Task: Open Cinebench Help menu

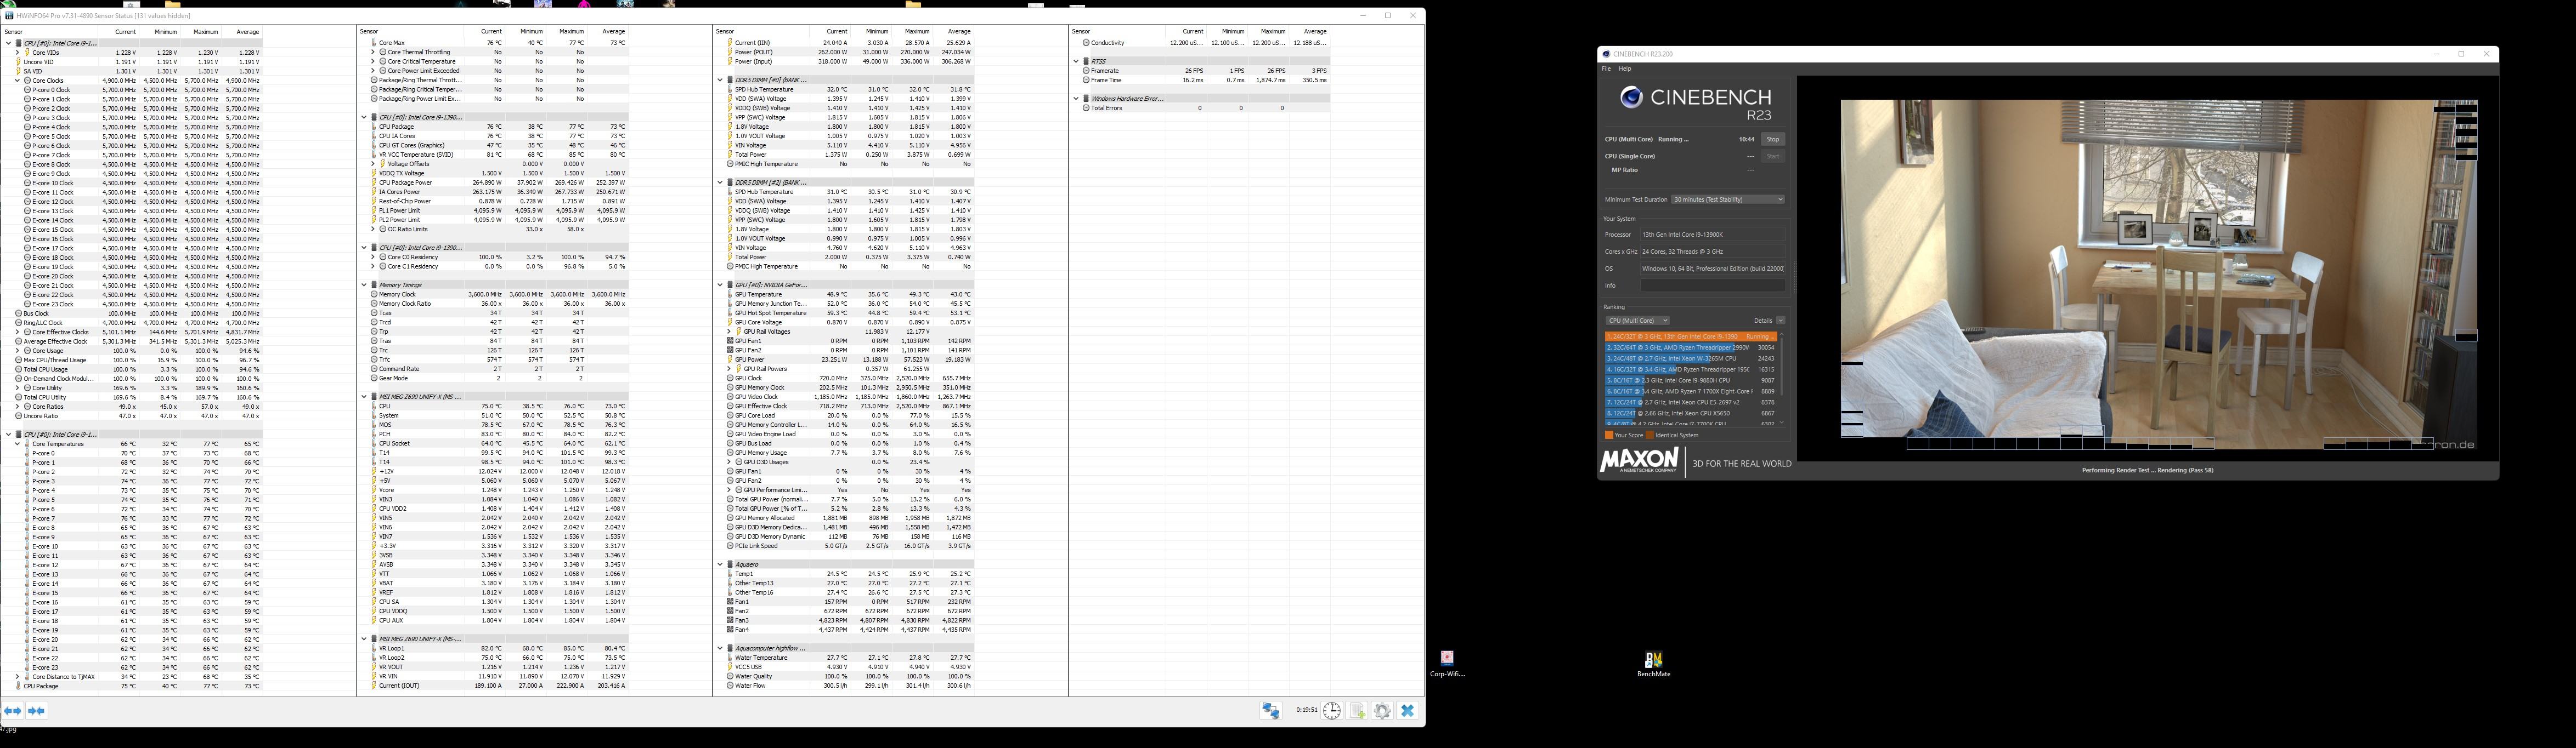Action: [x=1625, y=69]
